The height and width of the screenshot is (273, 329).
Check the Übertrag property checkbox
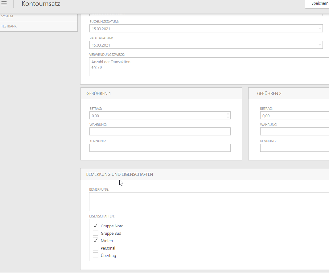pyautogui.click(x=96, y=255)
